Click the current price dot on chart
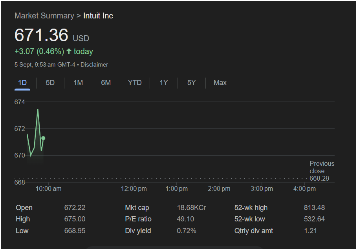The height and width of the screenshot is (250, 357). pos(43,138)
